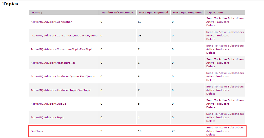Open ActiveMQ.Advisory.Topic topic link

tap(47, 117)
